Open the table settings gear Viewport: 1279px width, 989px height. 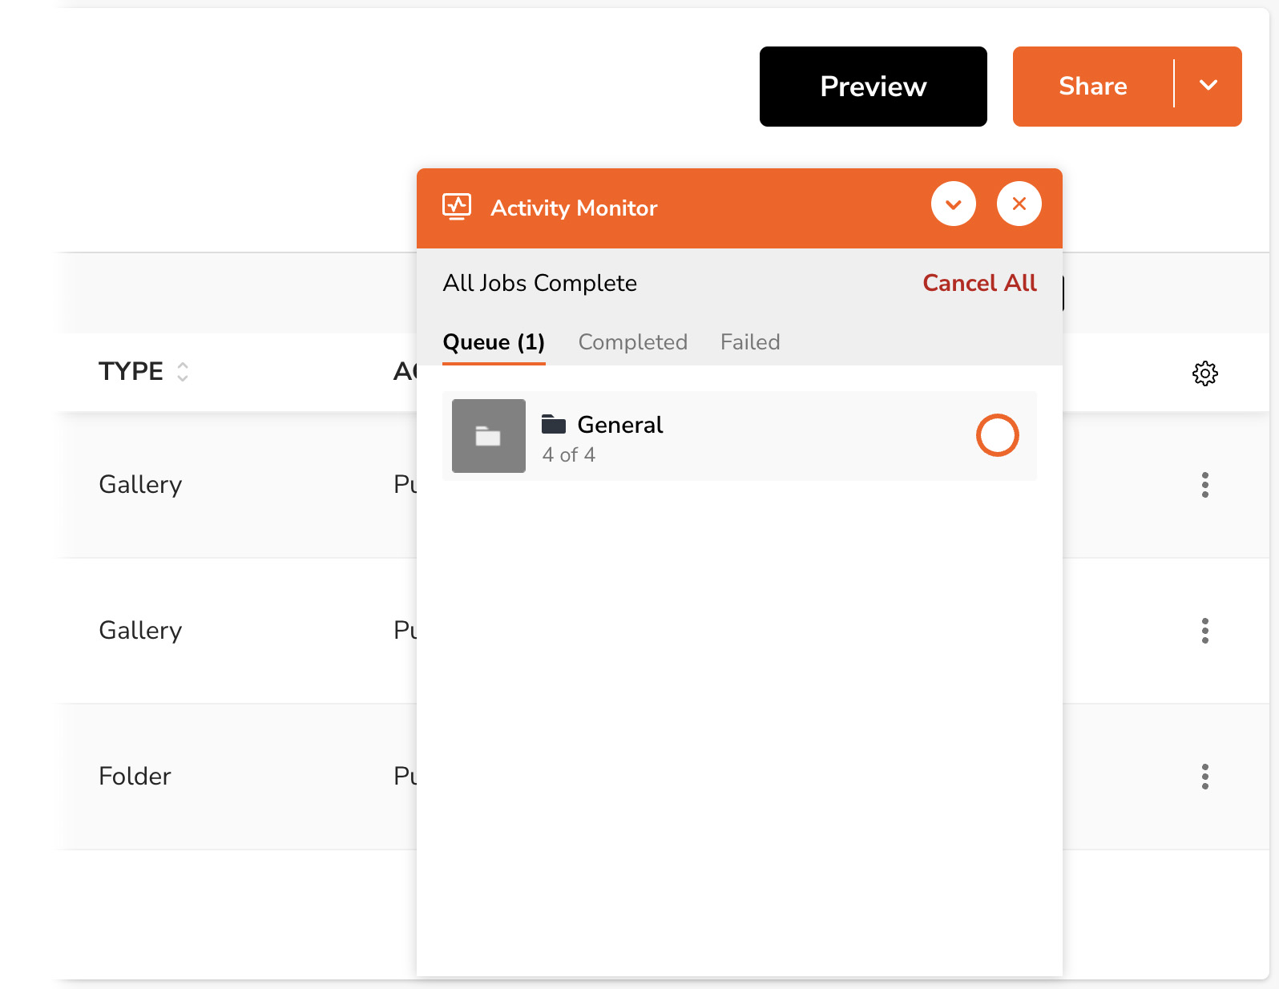(1204, 373)
